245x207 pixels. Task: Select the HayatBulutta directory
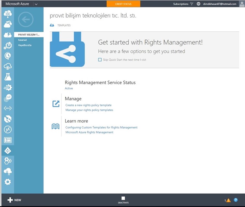(x=25, y=45)
